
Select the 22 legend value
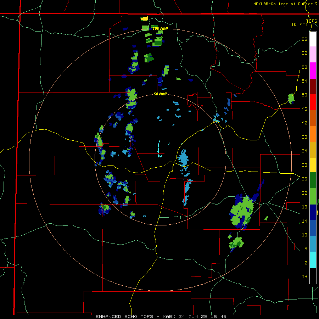[304, 193]
